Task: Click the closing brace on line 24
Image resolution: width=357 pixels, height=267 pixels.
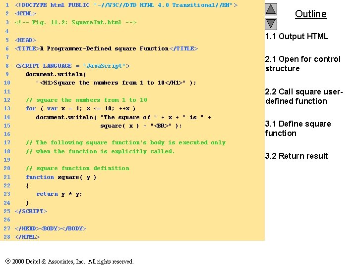Action: pyautogui.click(x=27, y=203)
